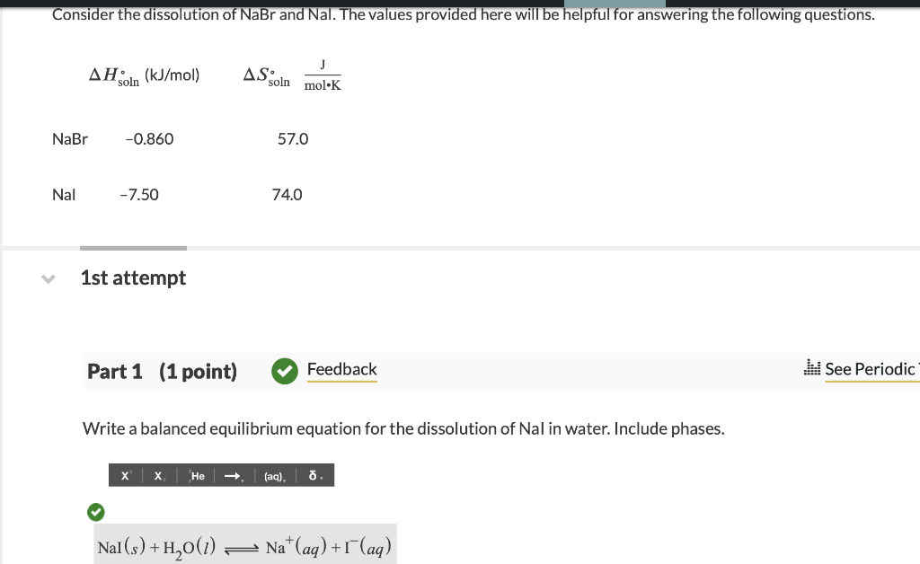920x564 pixels.
Task: Click the green check above the equation answer
Action: pyautogui.click(x=96, y=512)
